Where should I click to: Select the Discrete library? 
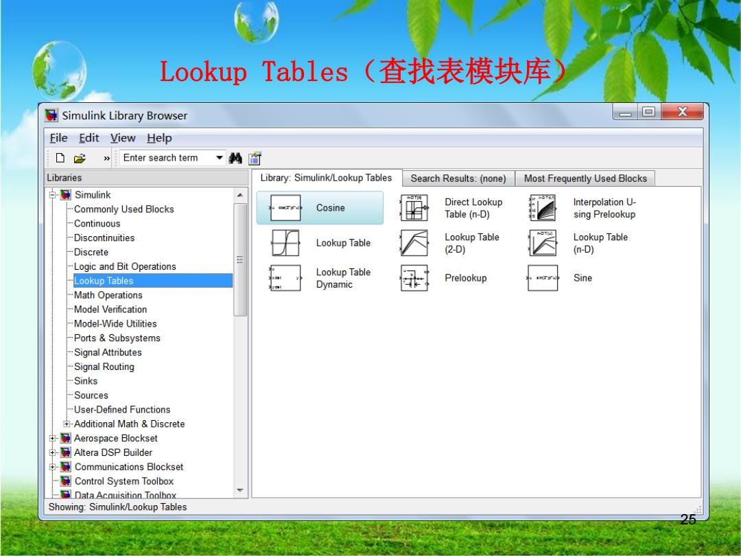(91, 252)
